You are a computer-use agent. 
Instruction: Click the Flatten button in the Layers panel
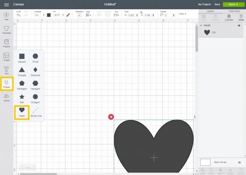[230, 171]
